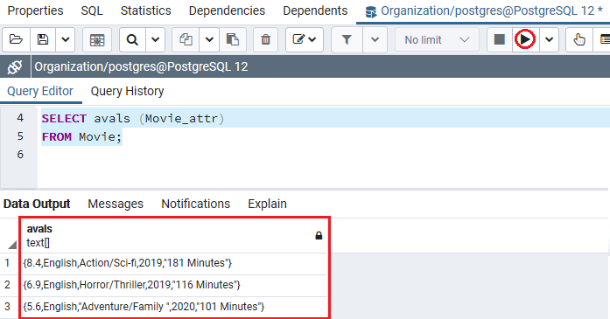Viewport: 610px width, 319px height.
Task: Open Explain tab
Action: click(x=267, y=204)
